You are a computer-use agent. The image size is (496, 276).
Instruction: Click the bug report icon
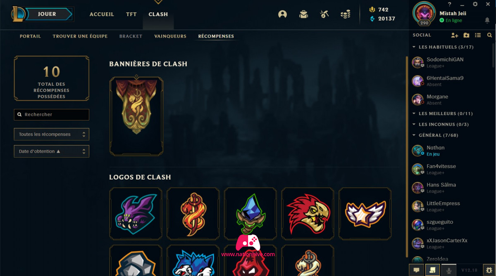tap(489, 270)
